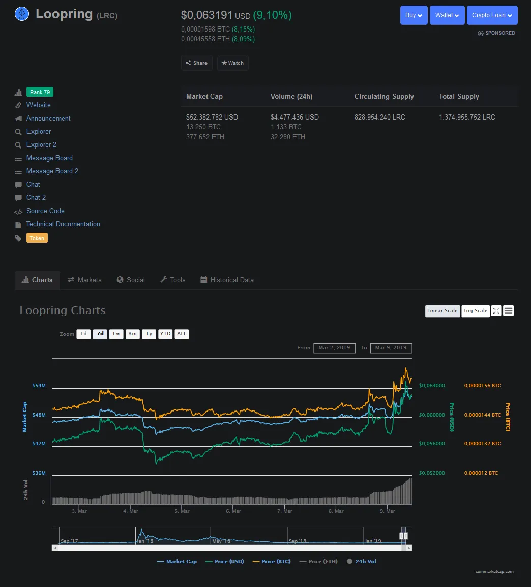The height and width of the screenshot is (587, 531).
Task: Open the Buy dropdown
Action: [x=414, y=15]
